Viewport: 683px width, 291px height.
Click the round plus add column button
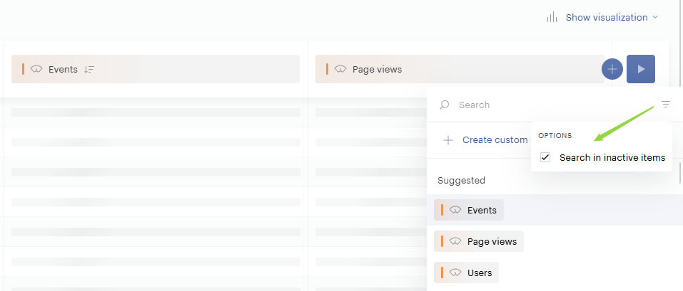pos(612,69)
